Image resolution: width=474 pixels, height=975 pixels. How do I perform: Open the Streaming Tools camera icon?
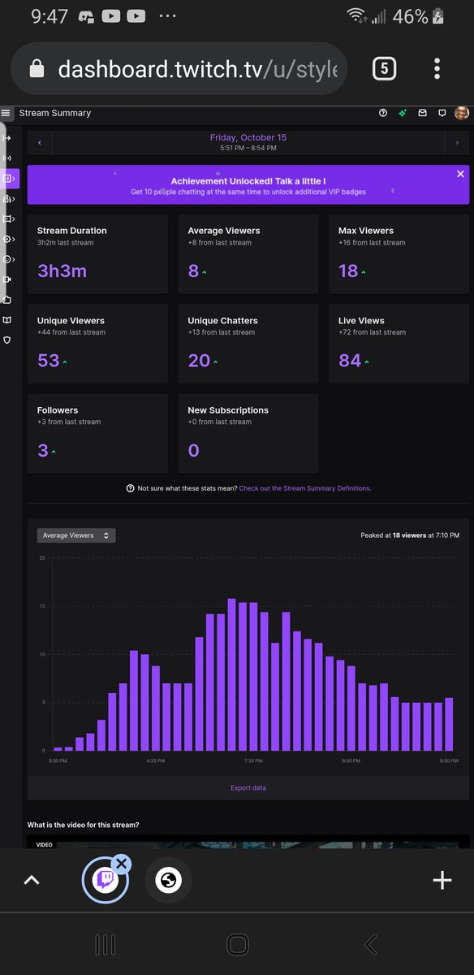7,279
